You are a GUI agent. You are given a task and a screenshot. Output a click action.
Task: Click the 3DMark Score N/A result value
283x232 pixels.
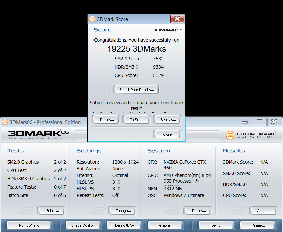(264, 162)
